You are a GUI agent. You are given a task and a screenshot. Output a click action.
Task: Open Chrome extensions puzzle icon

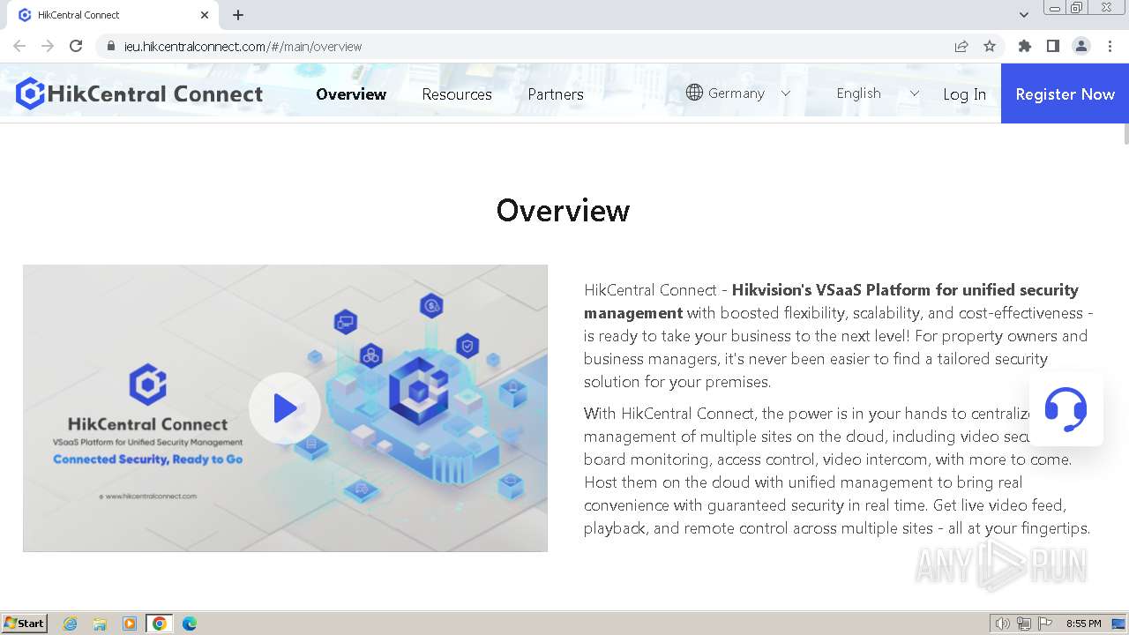(1024, 46)
